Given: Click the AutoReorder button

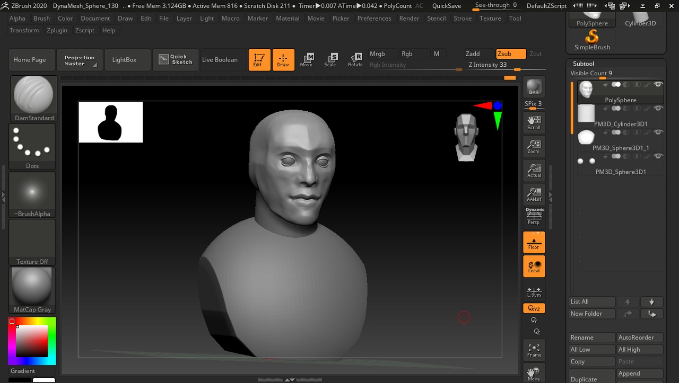Looking at the screenshot, I should click(639, 337).
